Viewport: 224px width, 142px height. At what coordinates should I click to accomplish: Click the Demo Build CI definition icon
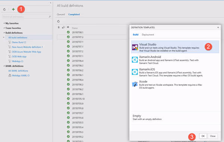pyautogui.click(x=10, y=42)
